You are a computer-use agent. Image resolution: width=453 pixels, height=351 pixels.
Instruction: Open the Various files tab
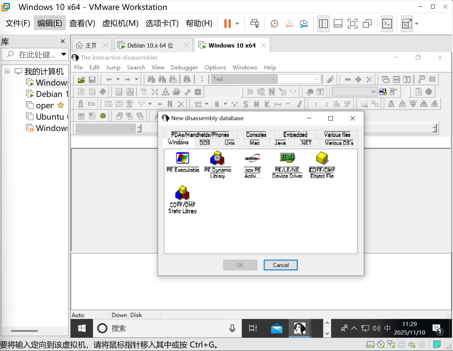(337, 135)
